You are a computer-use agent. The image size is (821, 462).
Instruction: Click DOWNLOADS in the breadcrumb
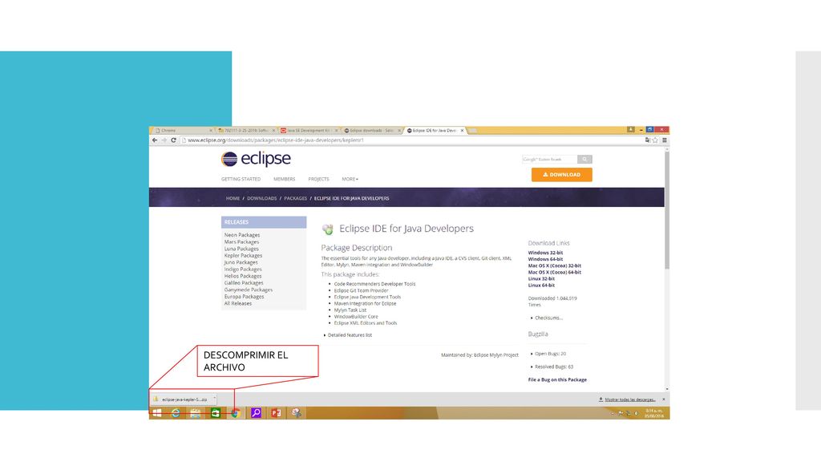coord(262,199)
